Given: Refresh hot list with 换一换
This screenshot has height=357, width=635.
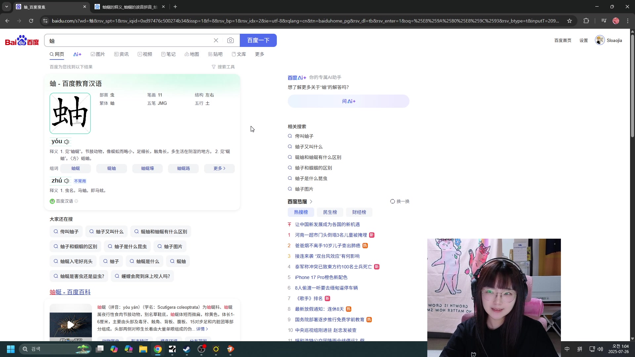Looking at the screenshot, I should [400, 201].
